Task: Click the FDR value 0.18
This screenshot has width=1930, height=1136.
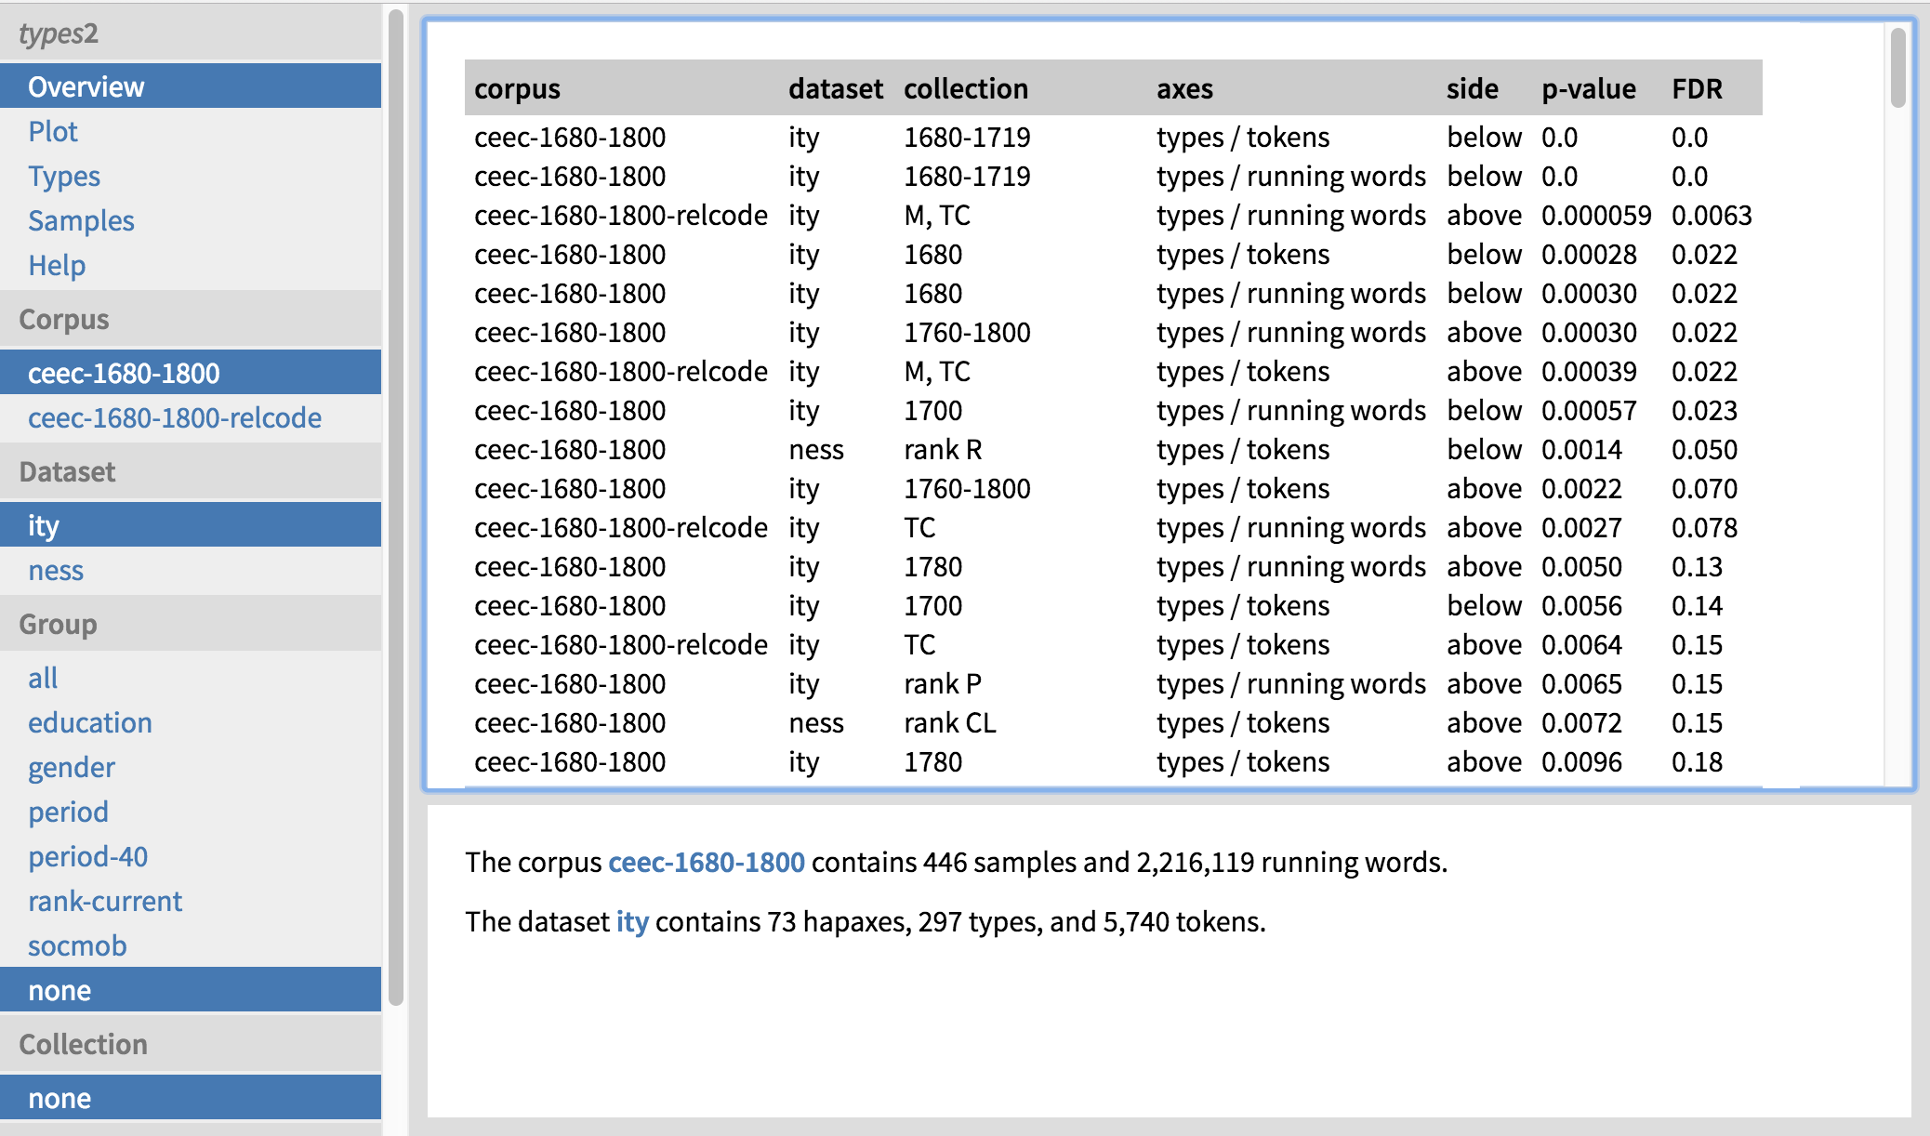Action: click(1697, 761)
